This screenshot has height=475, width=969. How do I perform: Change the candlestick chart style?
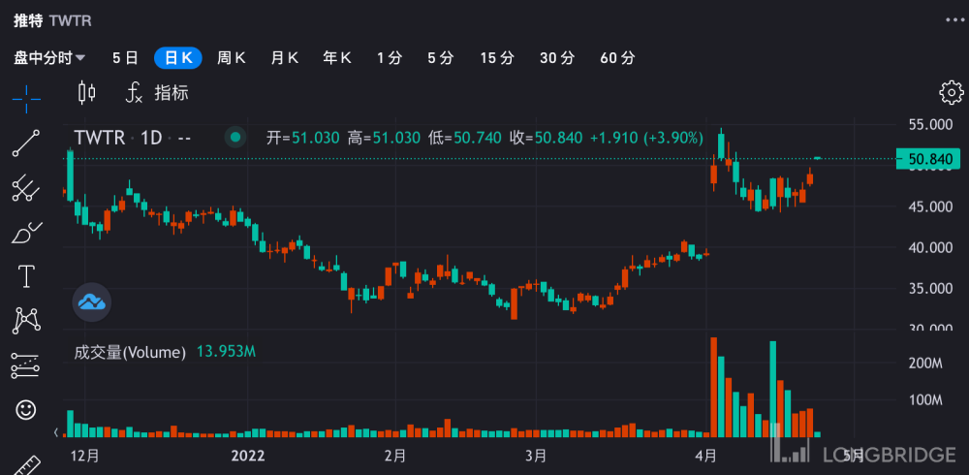(87, 93)
